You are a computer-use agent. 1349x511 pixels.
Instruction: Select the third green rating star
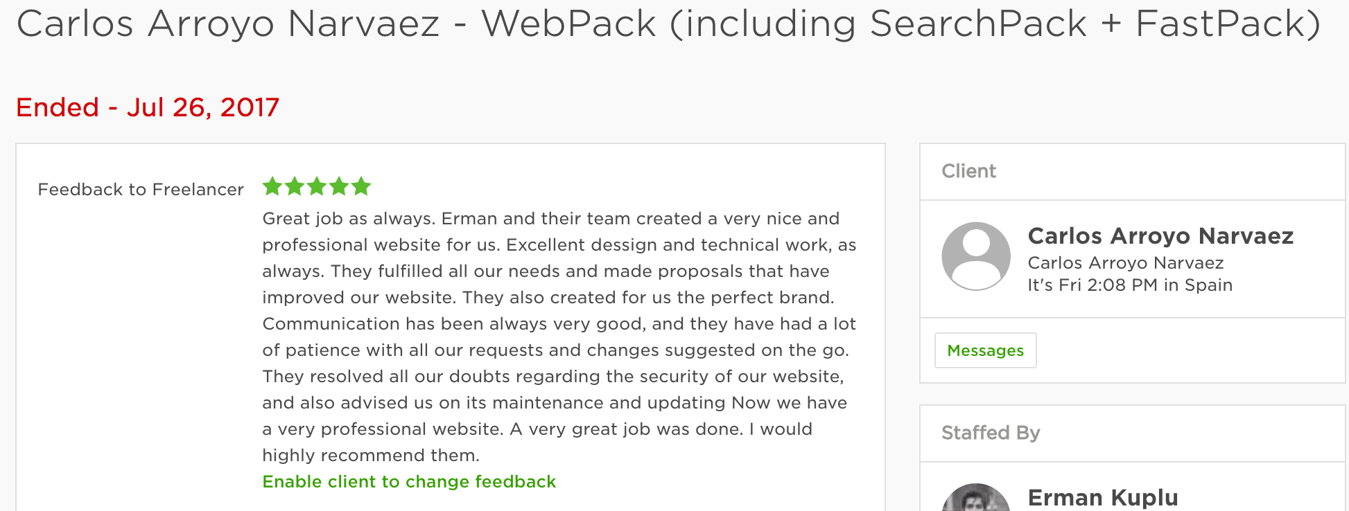click(x=317, y=186)
